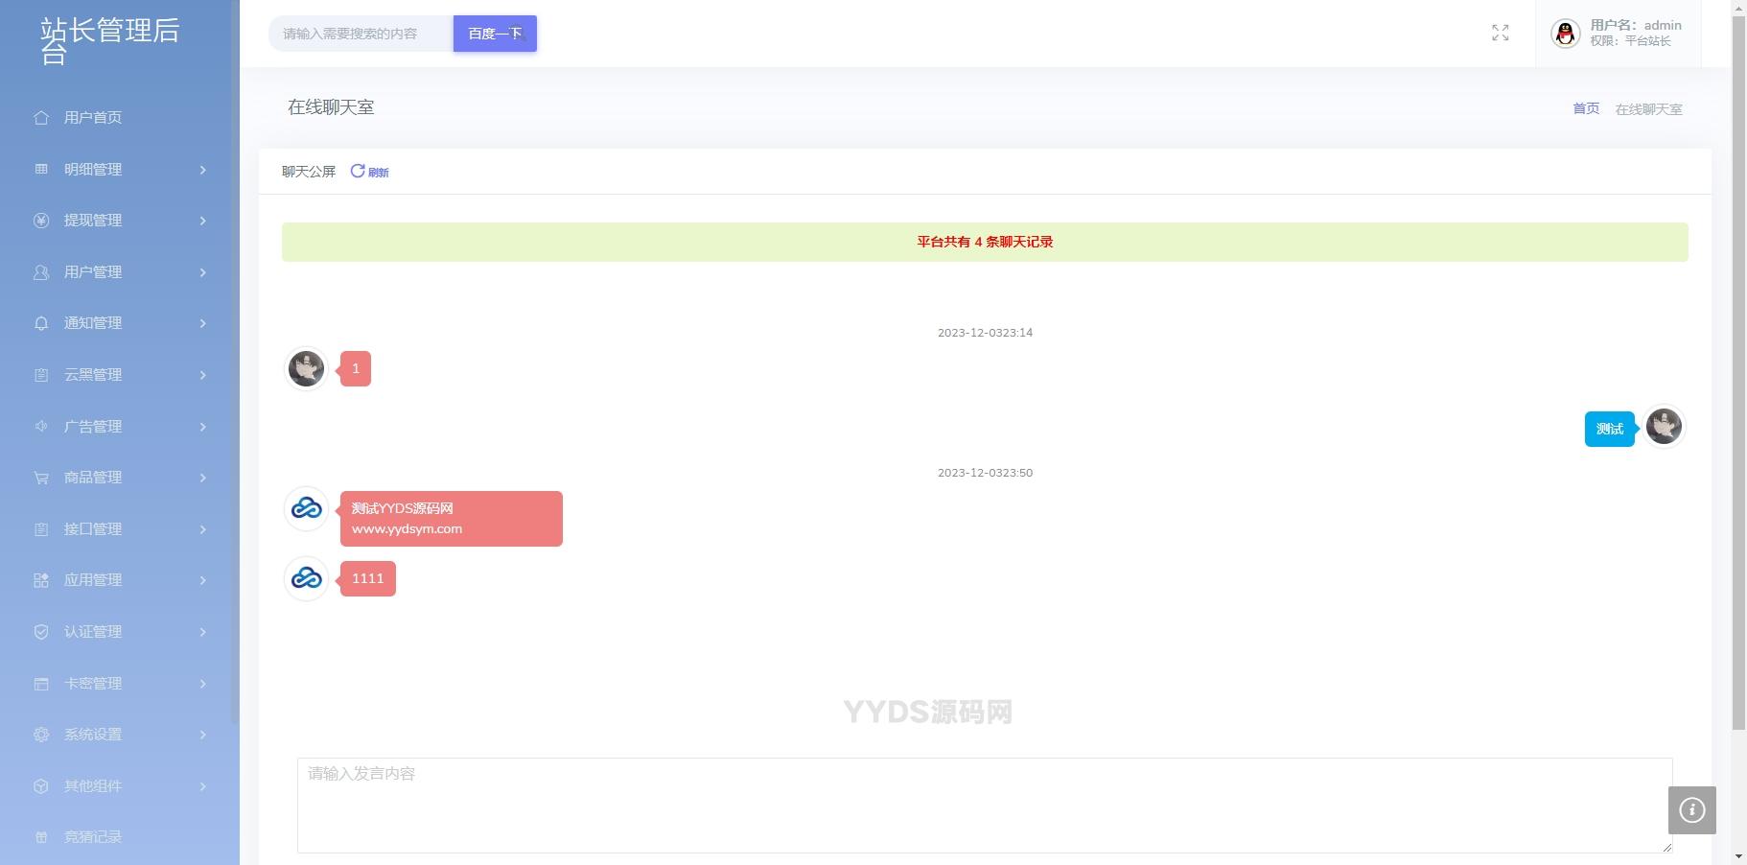Click the bell icon for 通知管理
The height and width of the screenshot is (865, 1747).
[41, 323]
